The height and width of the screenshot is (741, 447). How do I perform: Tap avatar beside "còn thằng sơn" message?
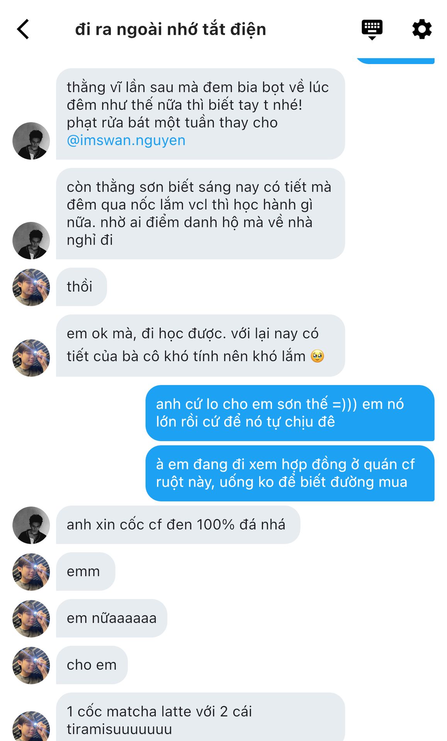[x=31, y=240]
